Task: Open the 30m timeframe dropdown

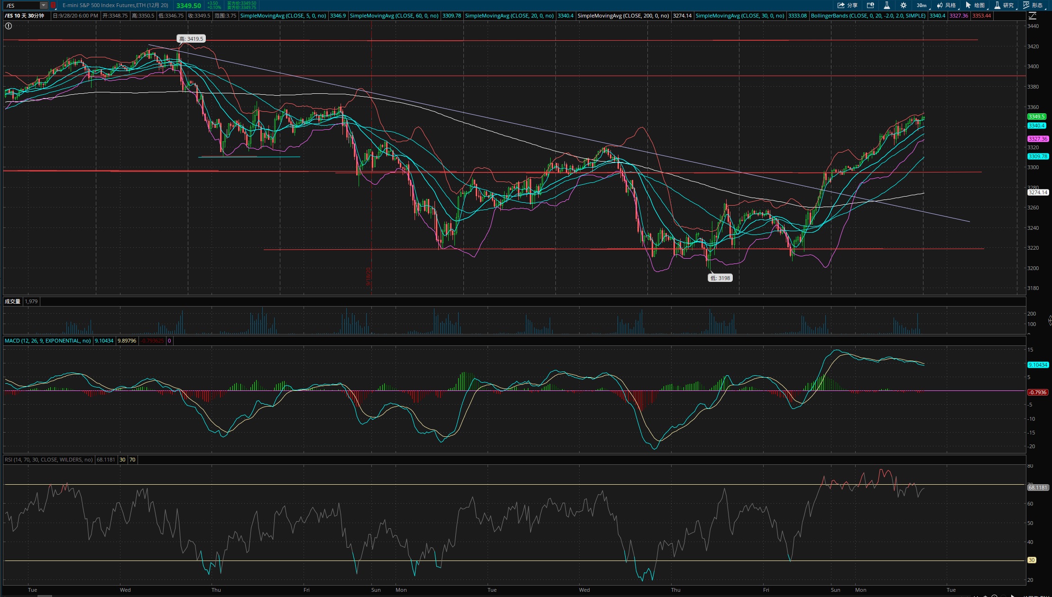Action: tap(922, 5)
